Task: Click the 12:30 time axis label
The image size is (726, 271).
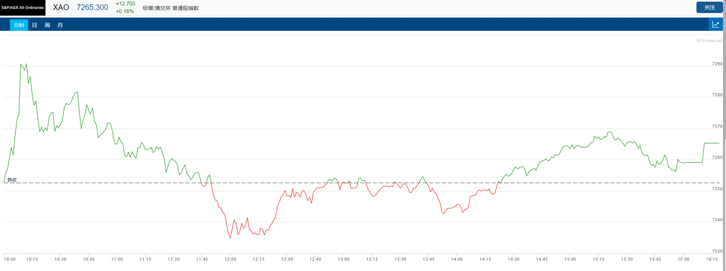Action: click(x=287, y=259)
